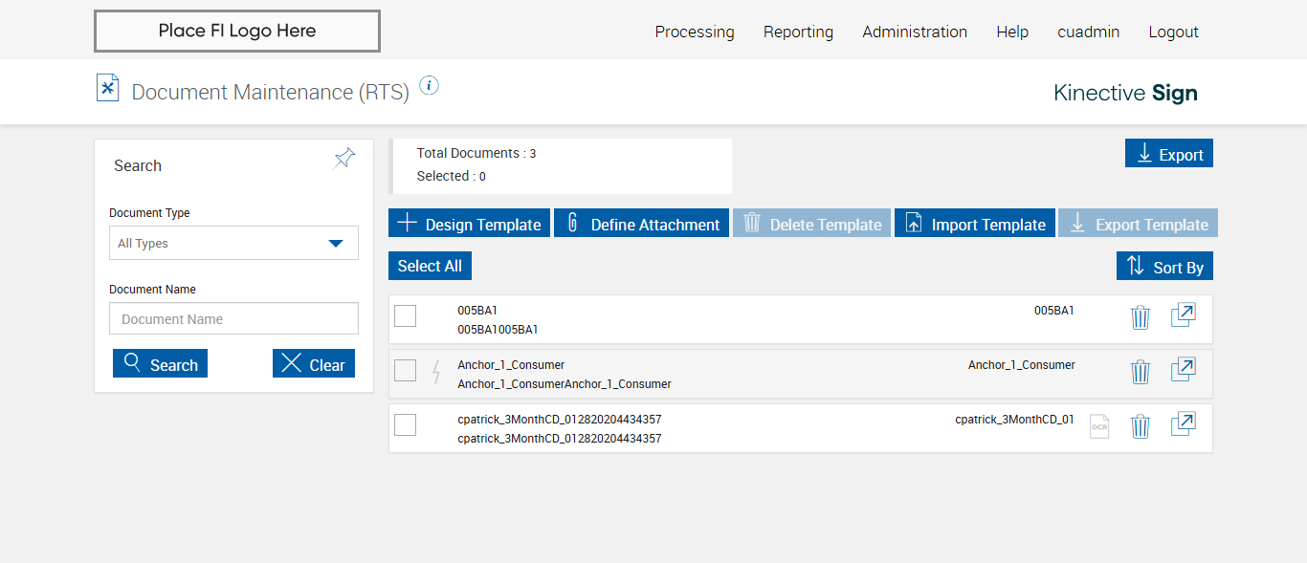
Task: Open the 005BA1 document in new window
Action: [x=1184, y=315]
